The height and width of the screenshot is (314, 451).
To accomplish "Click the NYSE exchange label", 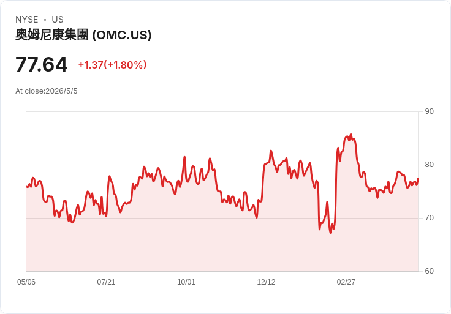I will click(27, 20).
